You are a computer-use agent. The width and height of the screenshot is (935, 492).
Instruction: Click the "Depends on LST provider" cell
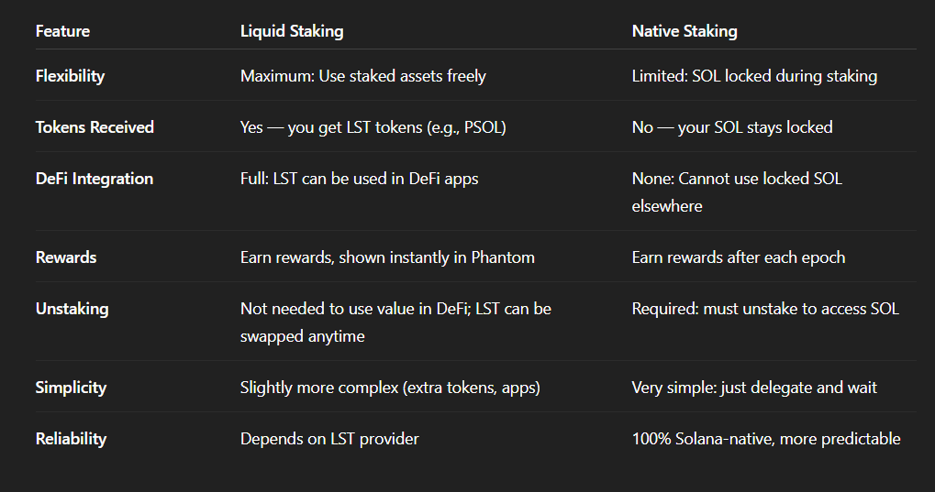click(329, 439)
